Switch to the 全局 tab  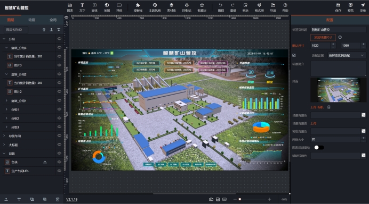pyautogui.click(x=53, y=20)
